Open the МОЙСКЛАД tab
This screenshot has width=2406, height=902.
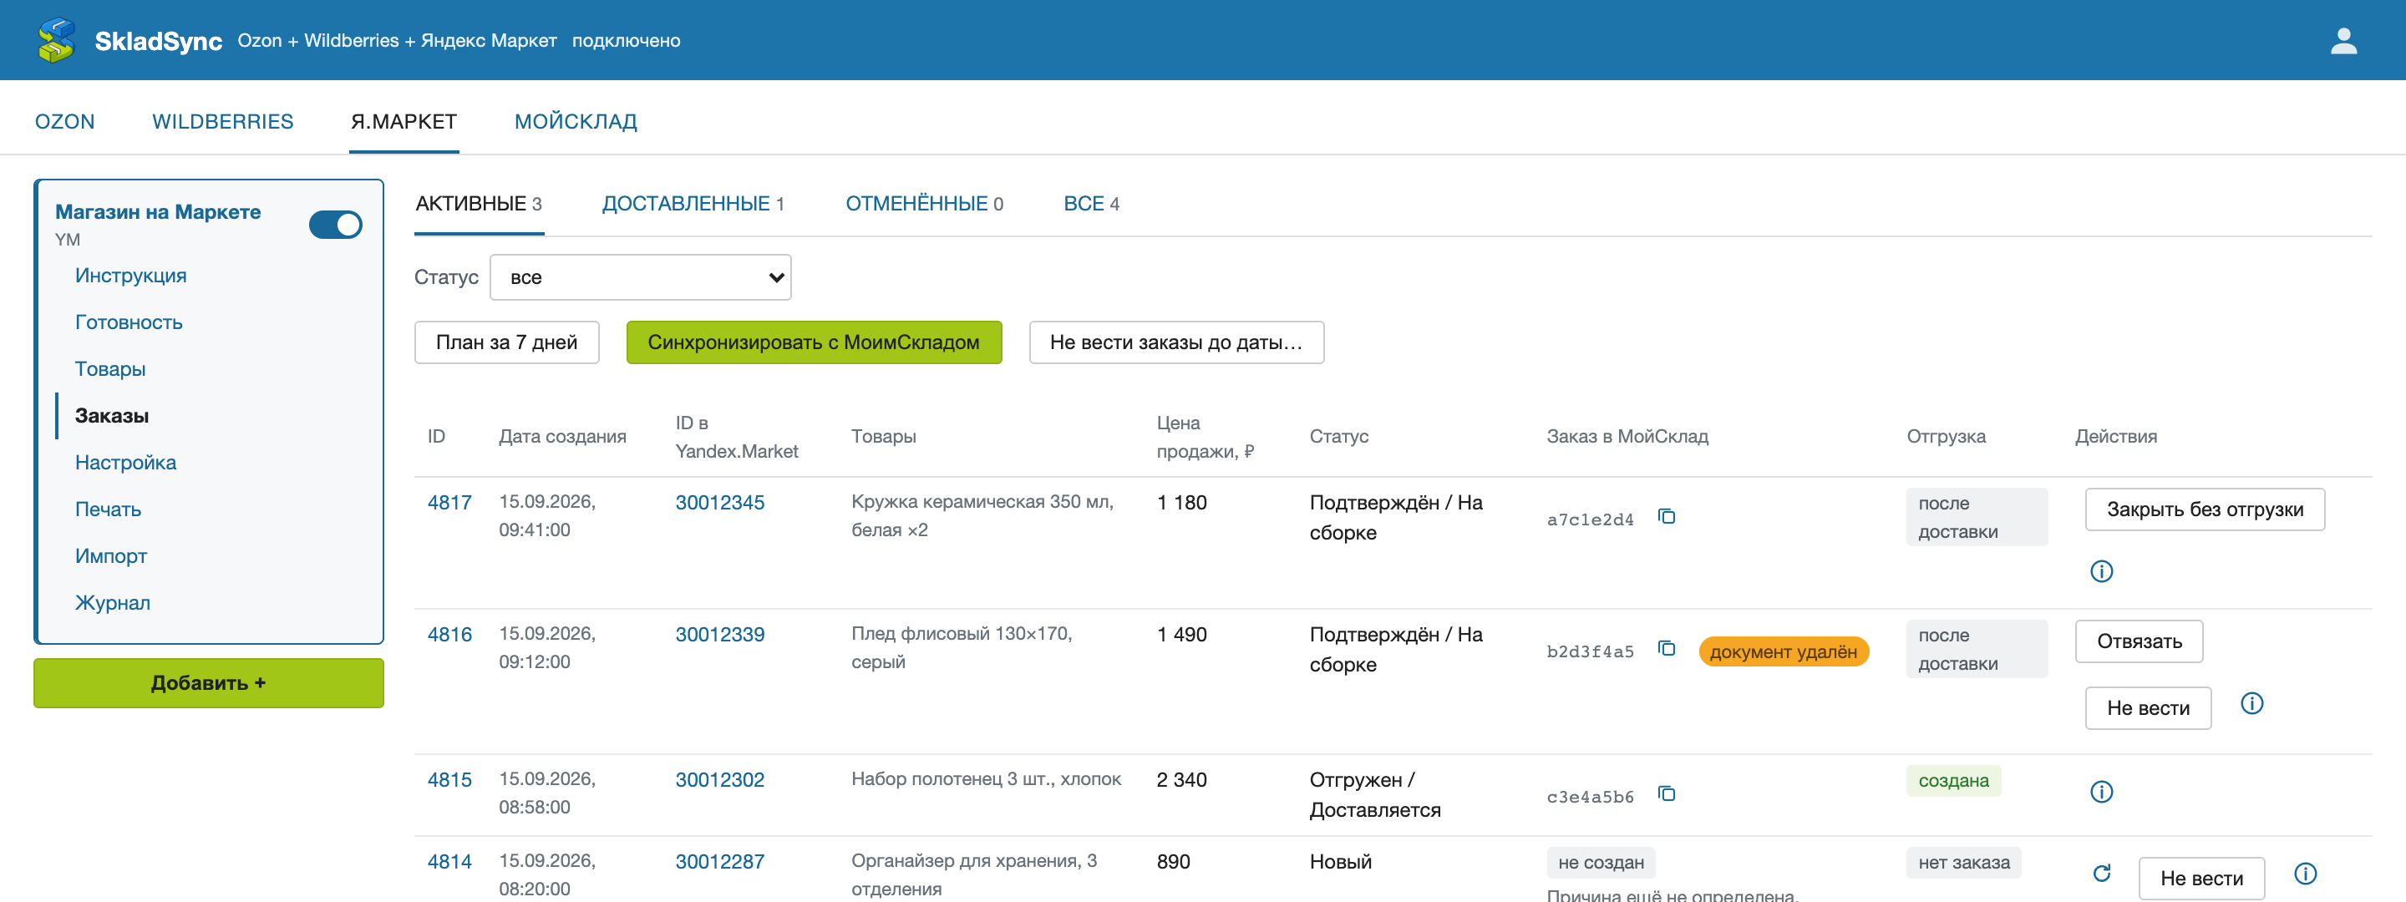coord(576,121)
